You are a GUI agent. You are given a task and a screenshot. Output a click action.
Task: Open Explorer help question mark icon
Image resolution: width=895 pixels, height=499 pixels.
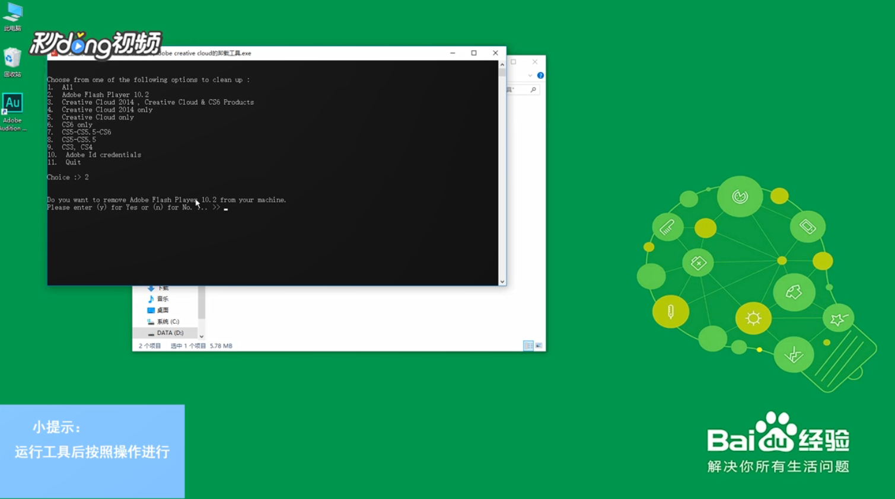(540, 75)
